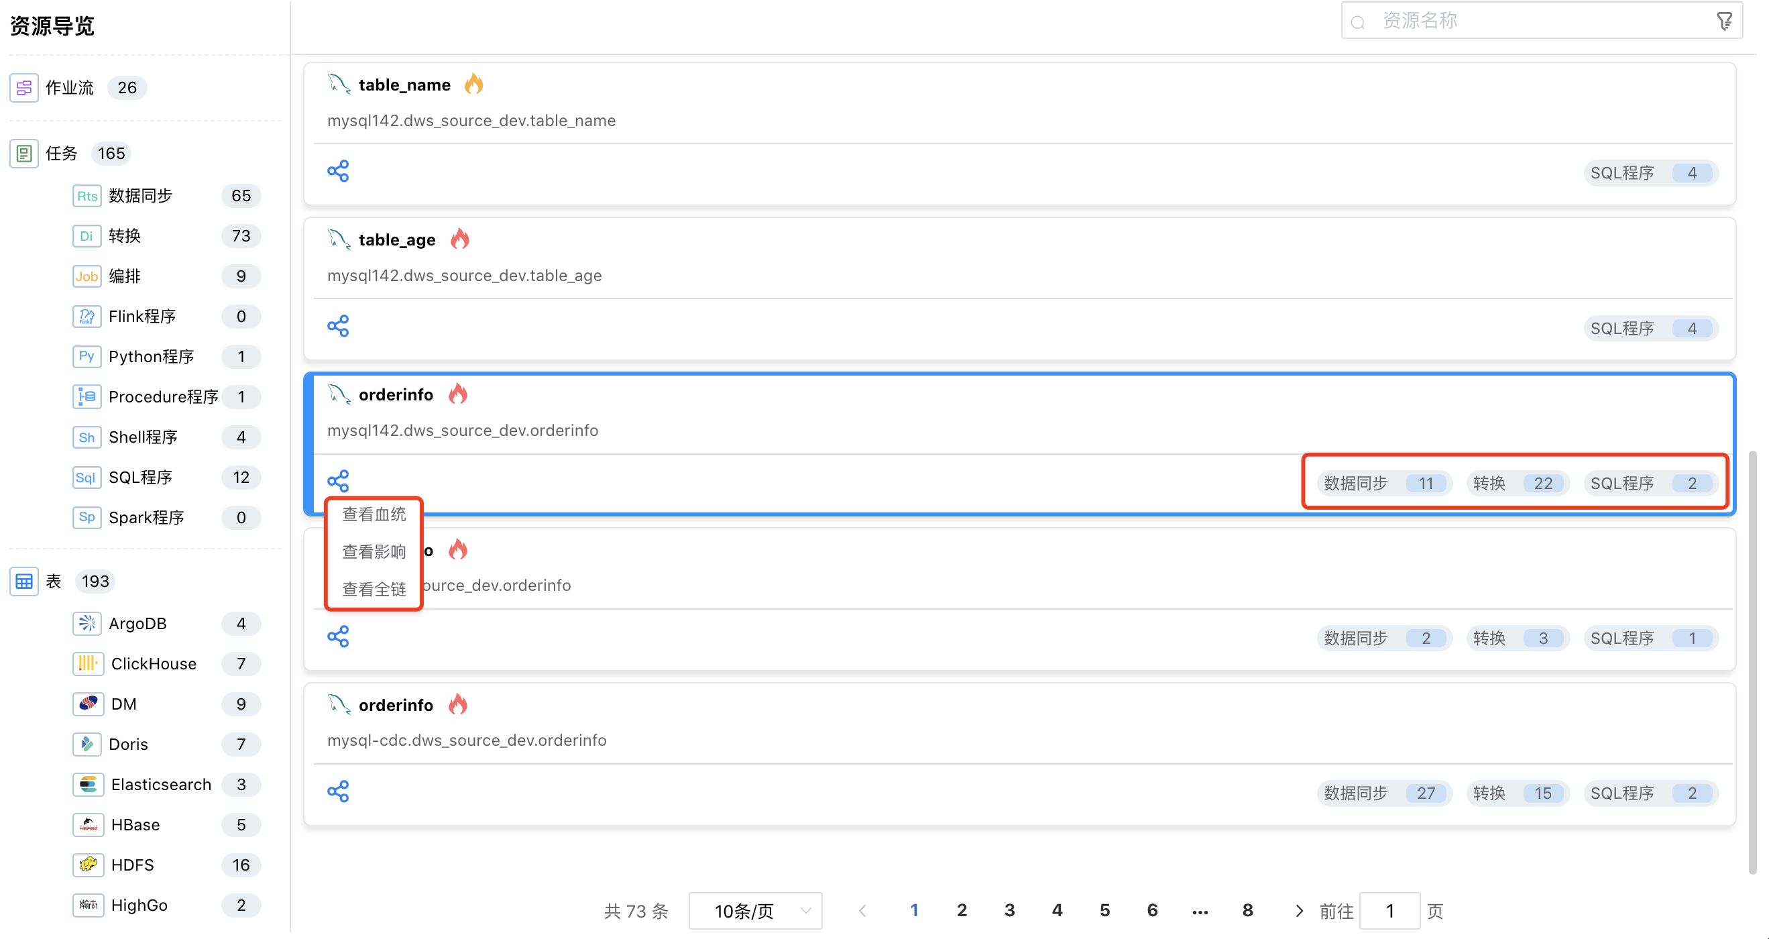This screenshot has height=939, width=1769.
Task: Select the ClickHouse icon in the sidebar
Action: [88, 663]
